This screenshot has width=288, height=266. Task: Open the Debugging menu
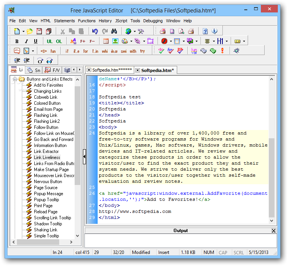click(153, 21)
